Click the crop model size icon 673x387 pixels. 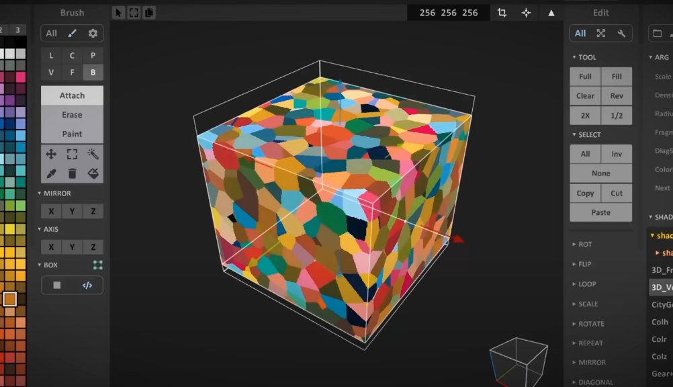click(x=502, y=13)
